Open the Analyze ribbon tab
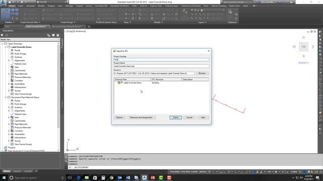 click(x=51, y=6)
